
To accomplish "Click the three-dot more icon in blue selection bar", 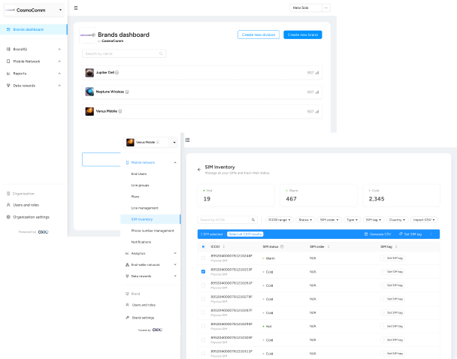I will [x=431, y=234].
